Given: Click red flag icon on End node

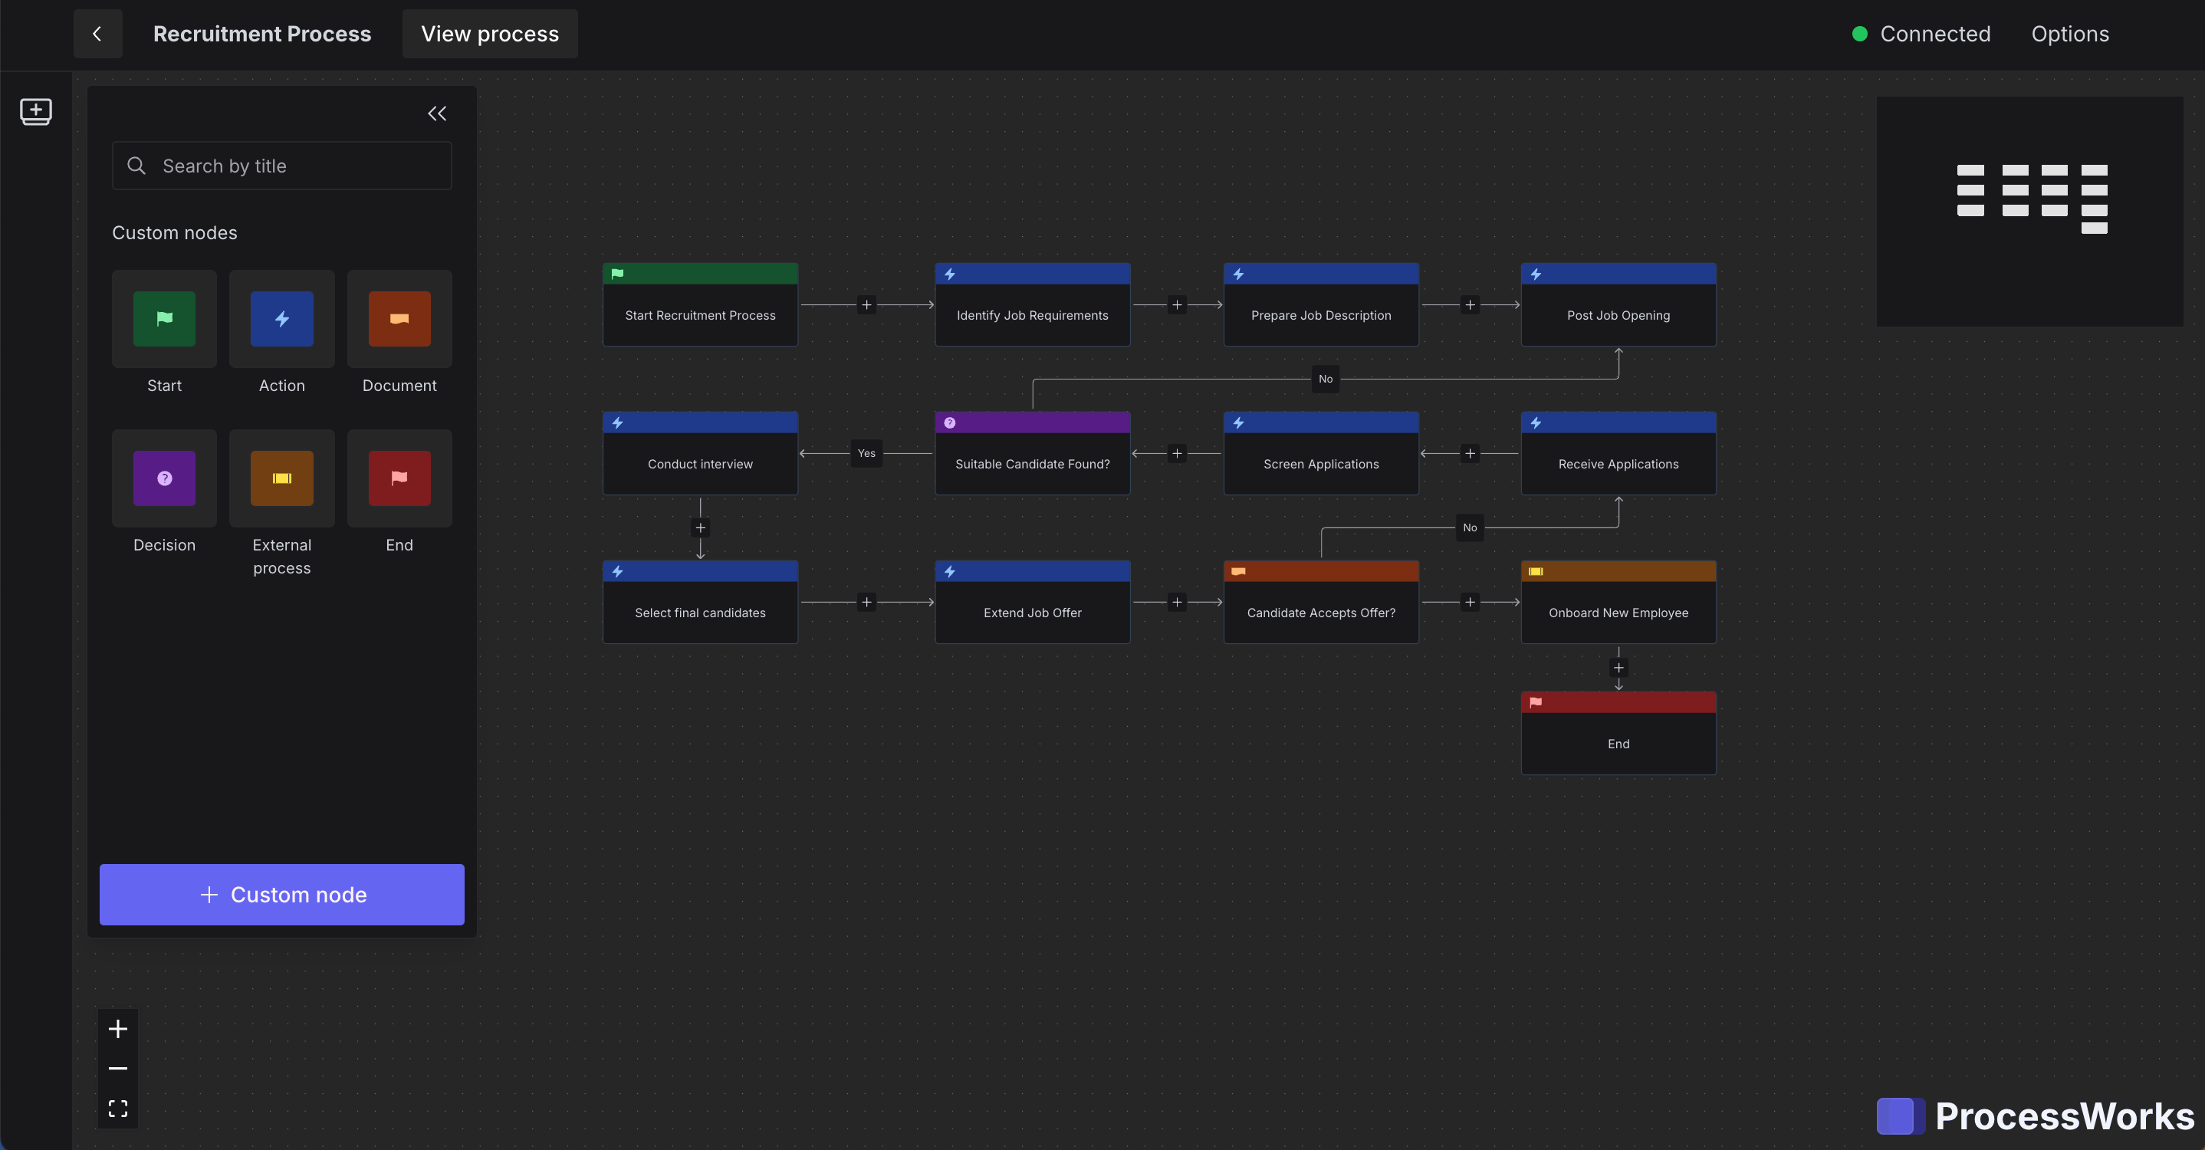Looking at the screenshot, I should [x=1536, y=702].
